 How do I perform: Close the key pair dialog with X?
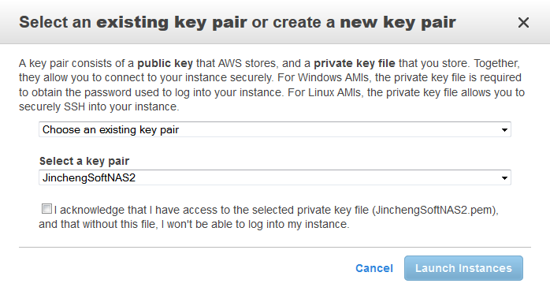click(x=523, y=22)
